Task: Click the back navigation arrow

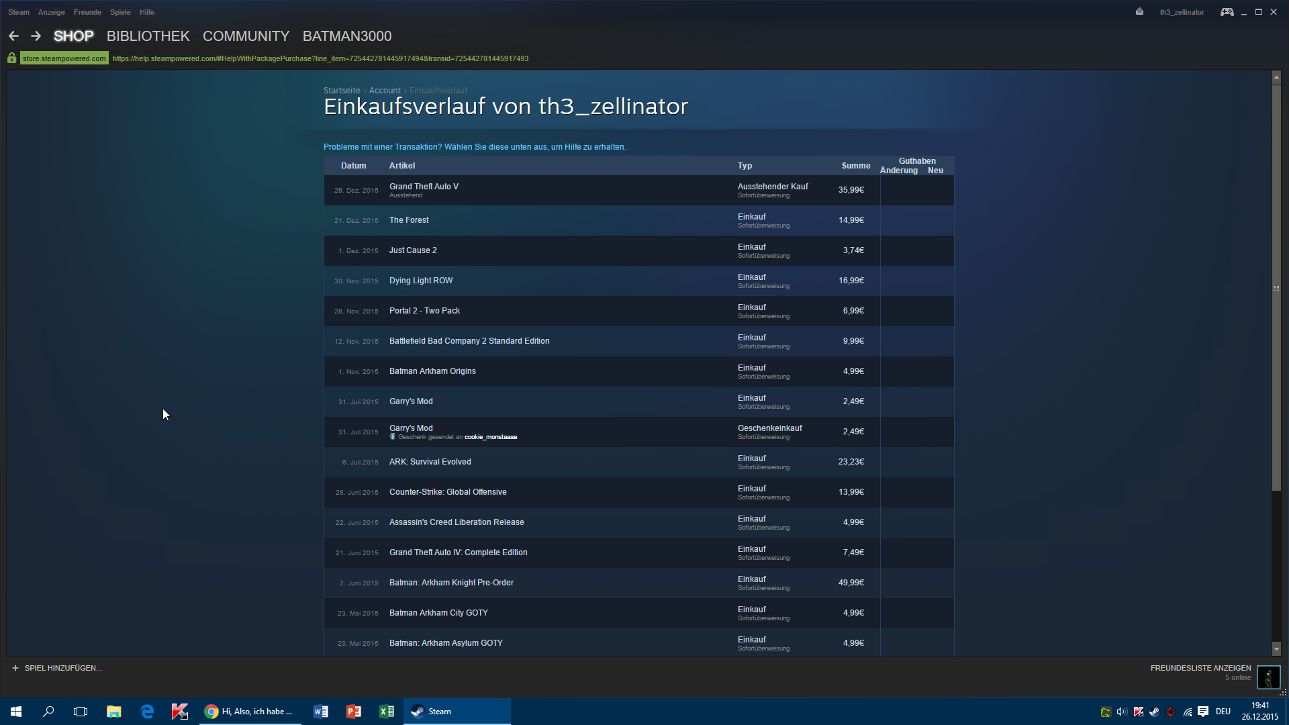Action: [13, 36]
